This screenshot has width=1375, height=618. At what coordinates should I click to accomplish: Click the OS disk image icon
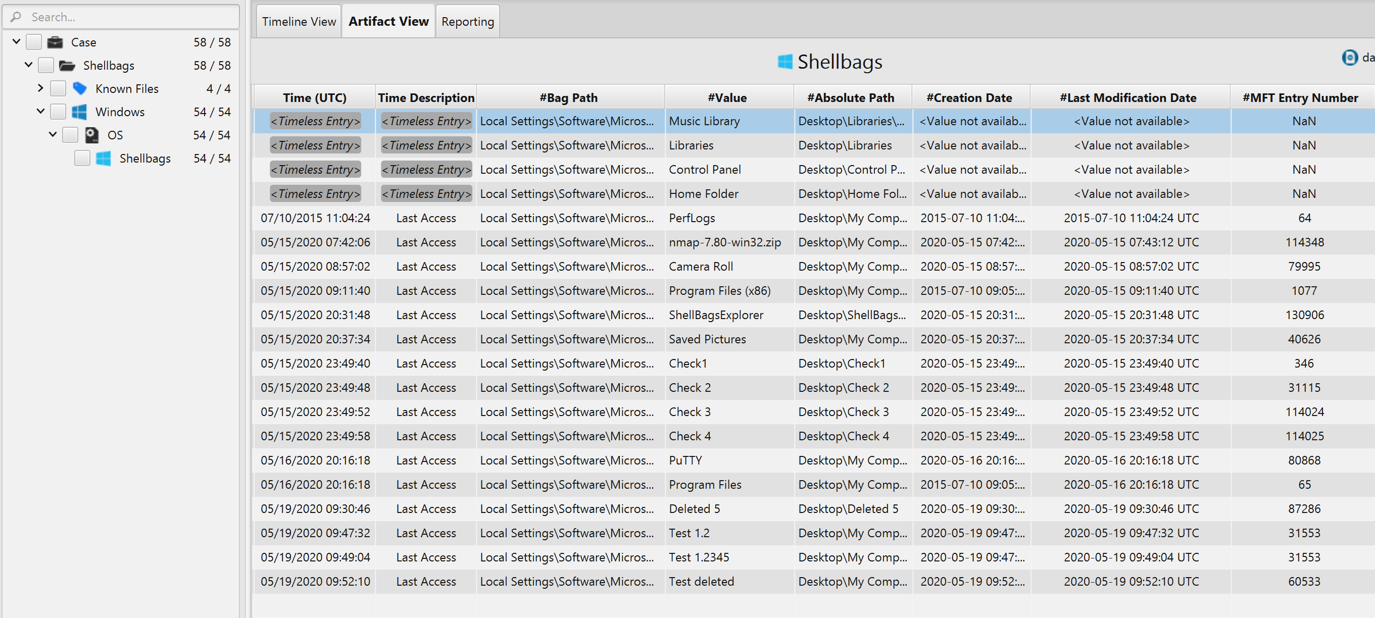(x=92, y=135)
